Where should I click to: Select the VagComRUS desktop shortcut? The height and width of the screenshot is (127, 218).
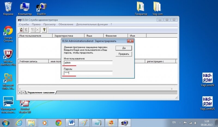click(x=207, y=103)
